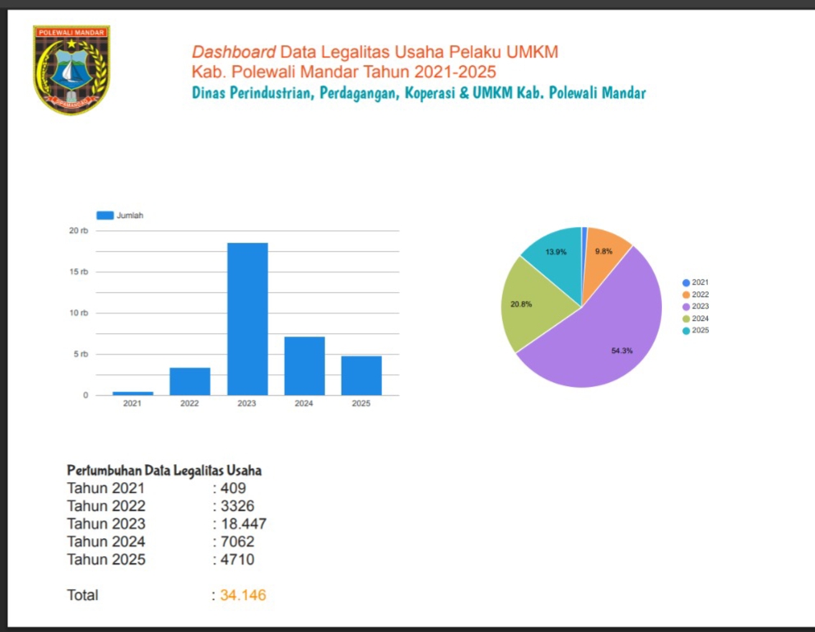
Task: Select the 2024 green legend marker
Action: tap(686, 318)
